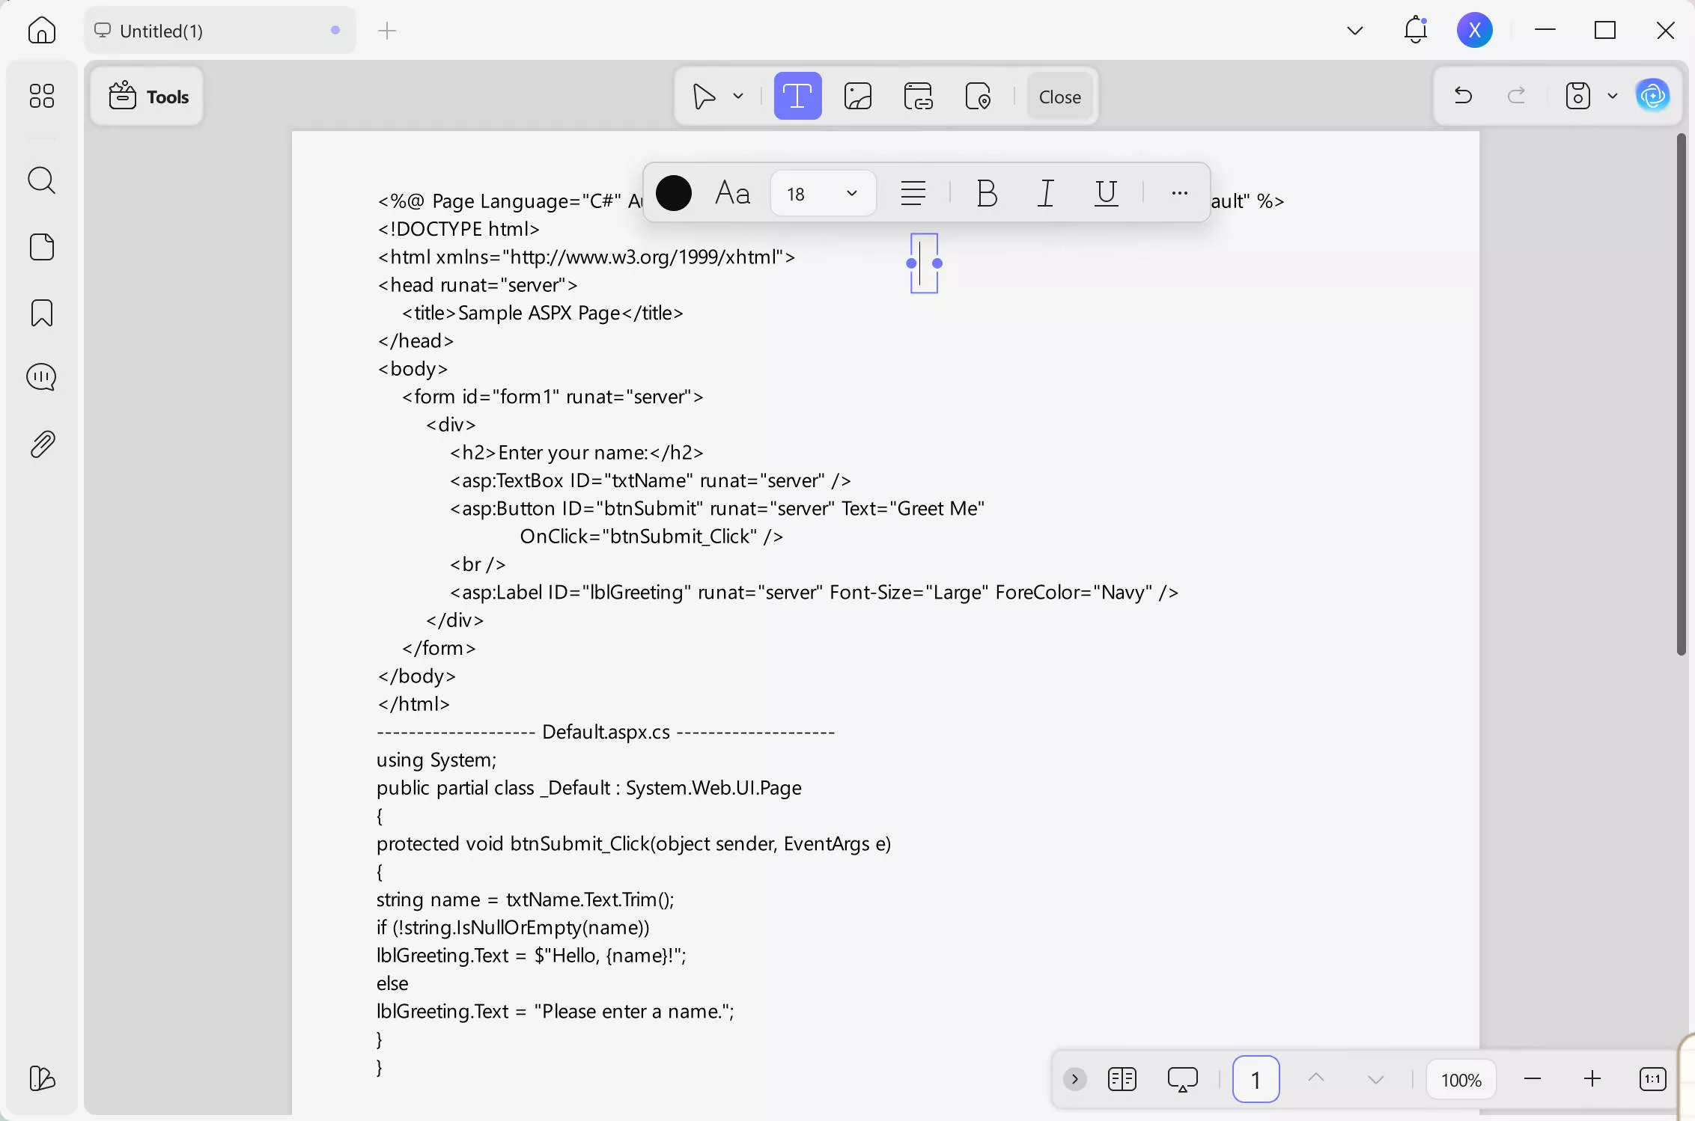Screen dimensions: 1695x1121
Task: Toggle bold formatting
Action: point(986,193)
